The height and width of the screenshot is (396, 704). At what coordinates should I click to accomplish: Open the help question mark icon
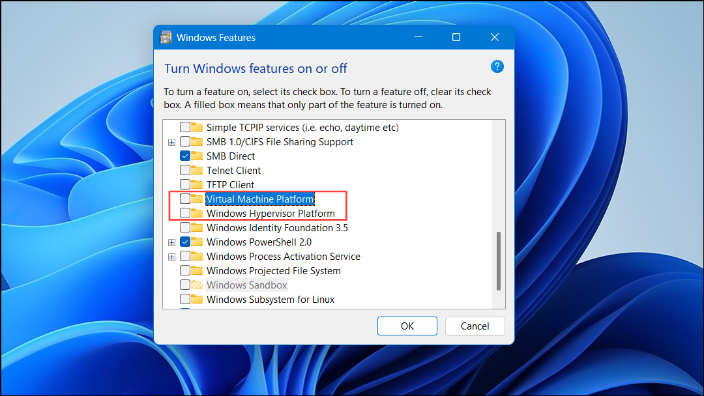(x=497, y=66)
